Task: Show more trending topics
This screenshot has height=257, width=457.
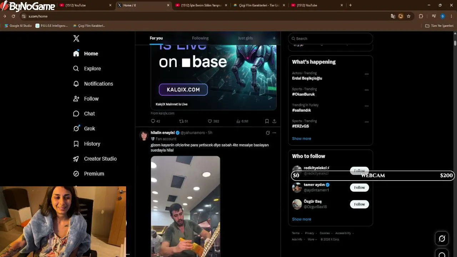Action: (301, 138)
